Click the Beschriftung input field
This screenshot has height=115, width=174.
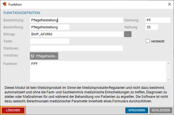coord(50,27)
